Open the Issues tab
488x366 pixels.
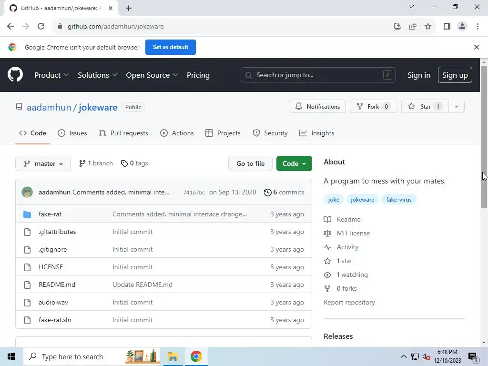pyautogui.click(x=72, y=133)
